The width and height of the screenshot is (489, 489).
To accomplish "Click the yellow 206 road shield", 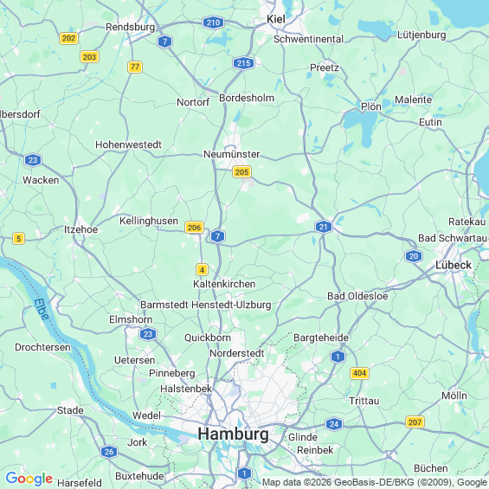I will click(194, 228).
